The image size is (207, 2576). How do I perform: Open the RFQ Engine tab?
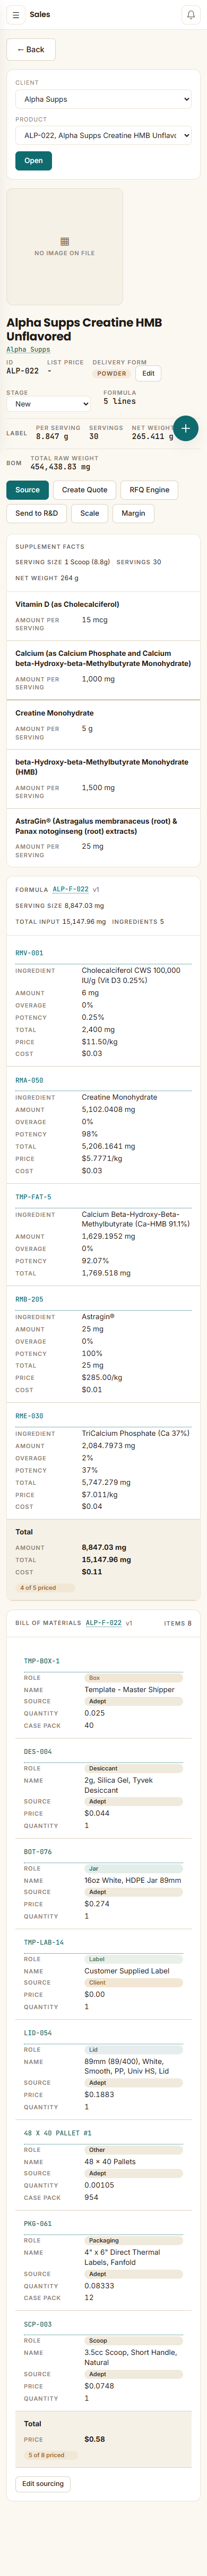pyautogui.click(x=149, y=490)
